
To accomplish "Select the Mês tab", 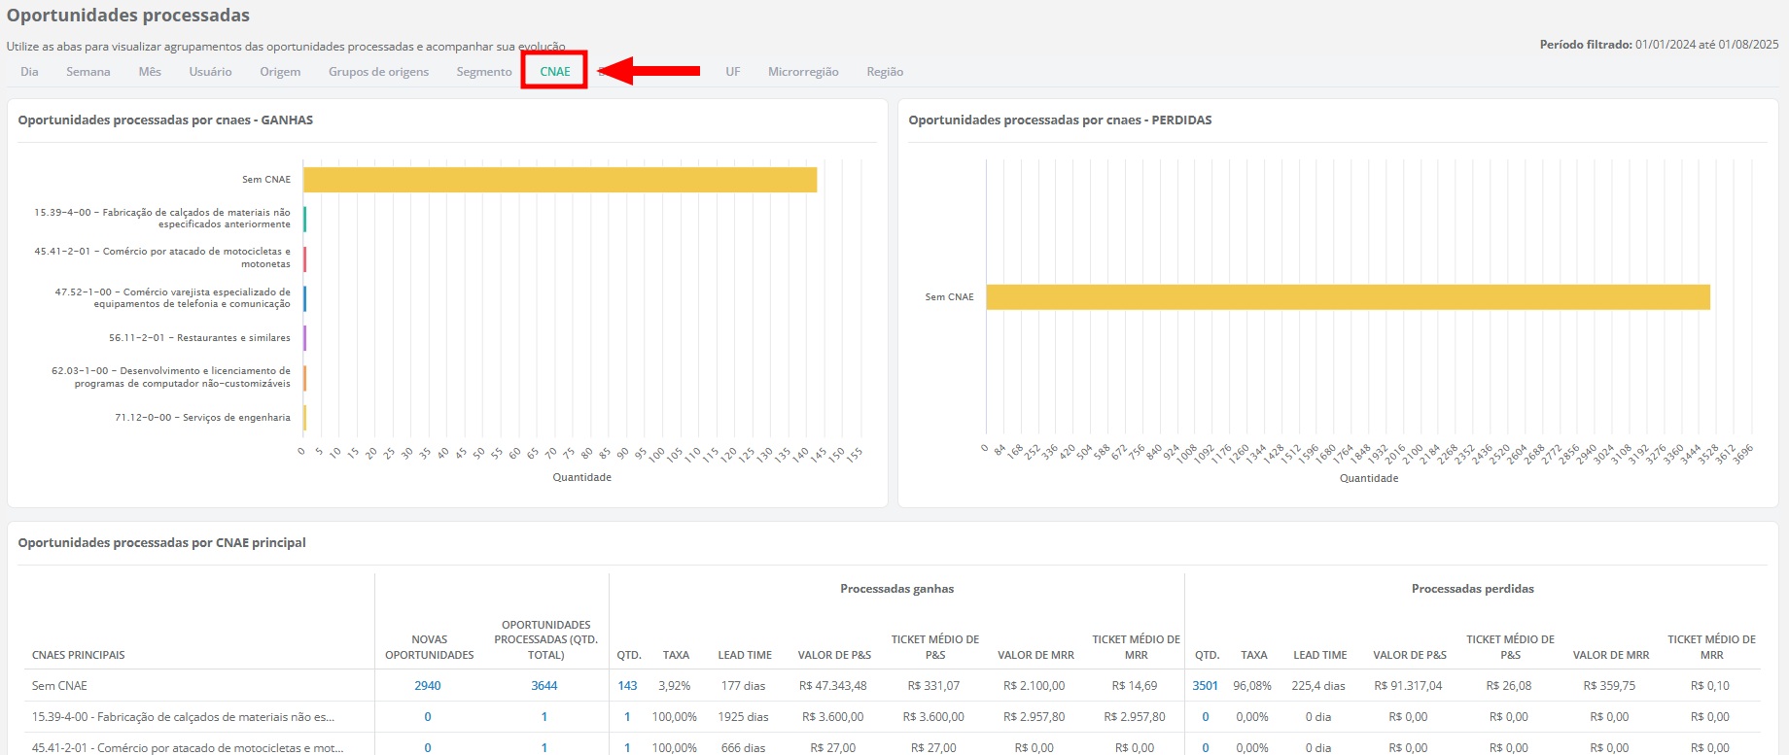I will 150,72.
